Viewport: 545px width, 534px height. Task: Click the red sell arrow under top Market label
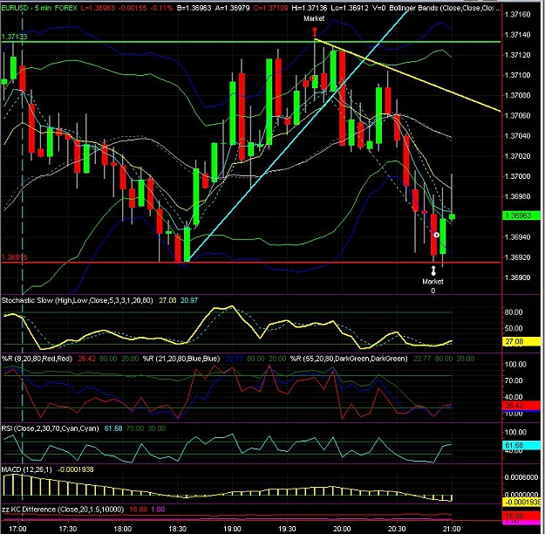click(315, 32)
